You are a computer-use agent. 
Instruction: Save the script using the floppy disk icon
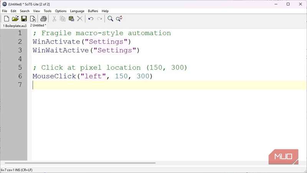click(x=24, y=18)
